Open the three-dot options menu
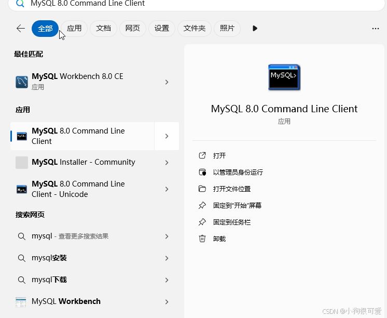This screenshot has height=318, width=387. (x=376, y=29)
